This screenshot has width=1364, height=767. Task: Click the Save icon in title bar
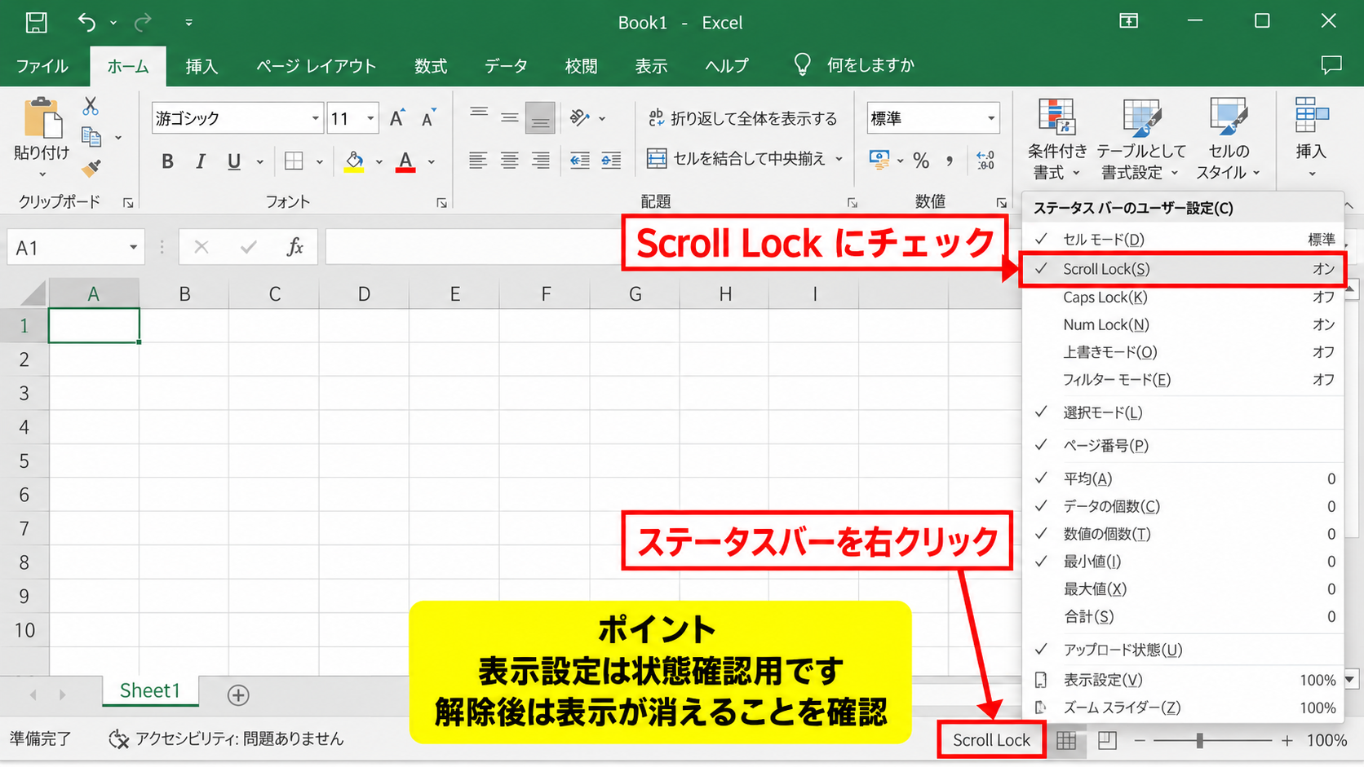point(36,22)
